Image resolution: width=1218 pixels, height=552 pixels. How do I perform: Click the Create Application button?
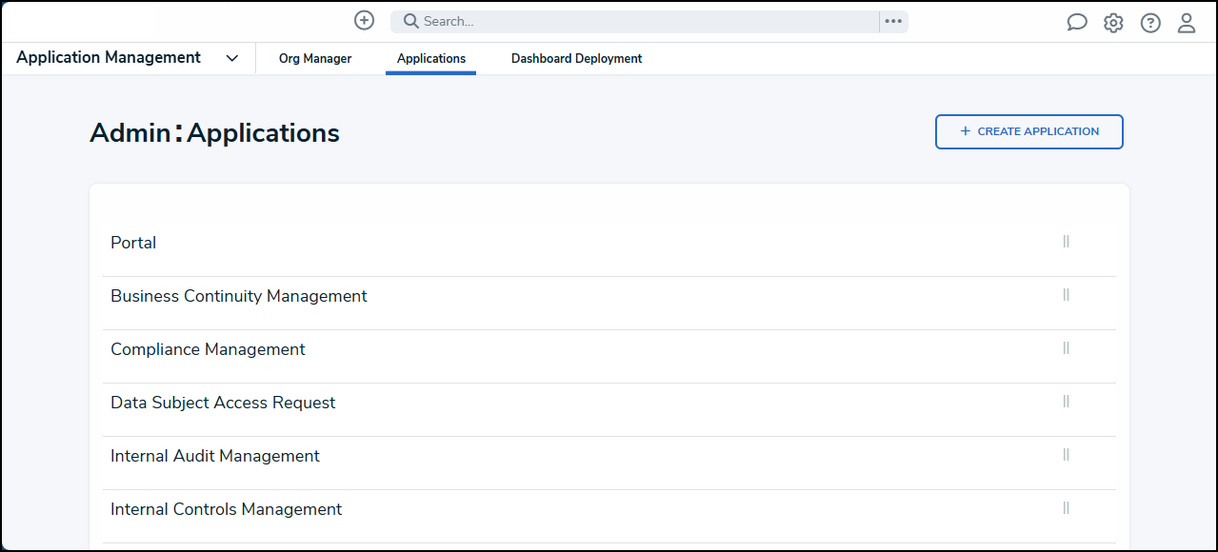pyautogui.click(x=1029, y=132)
